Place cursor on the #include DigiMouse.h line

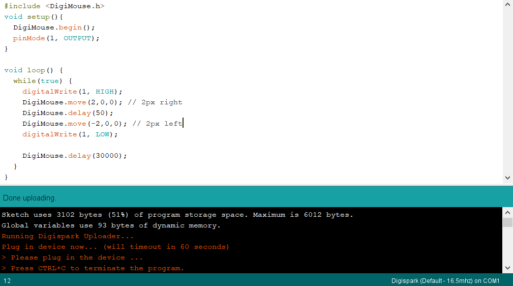(x=54, y=6)
